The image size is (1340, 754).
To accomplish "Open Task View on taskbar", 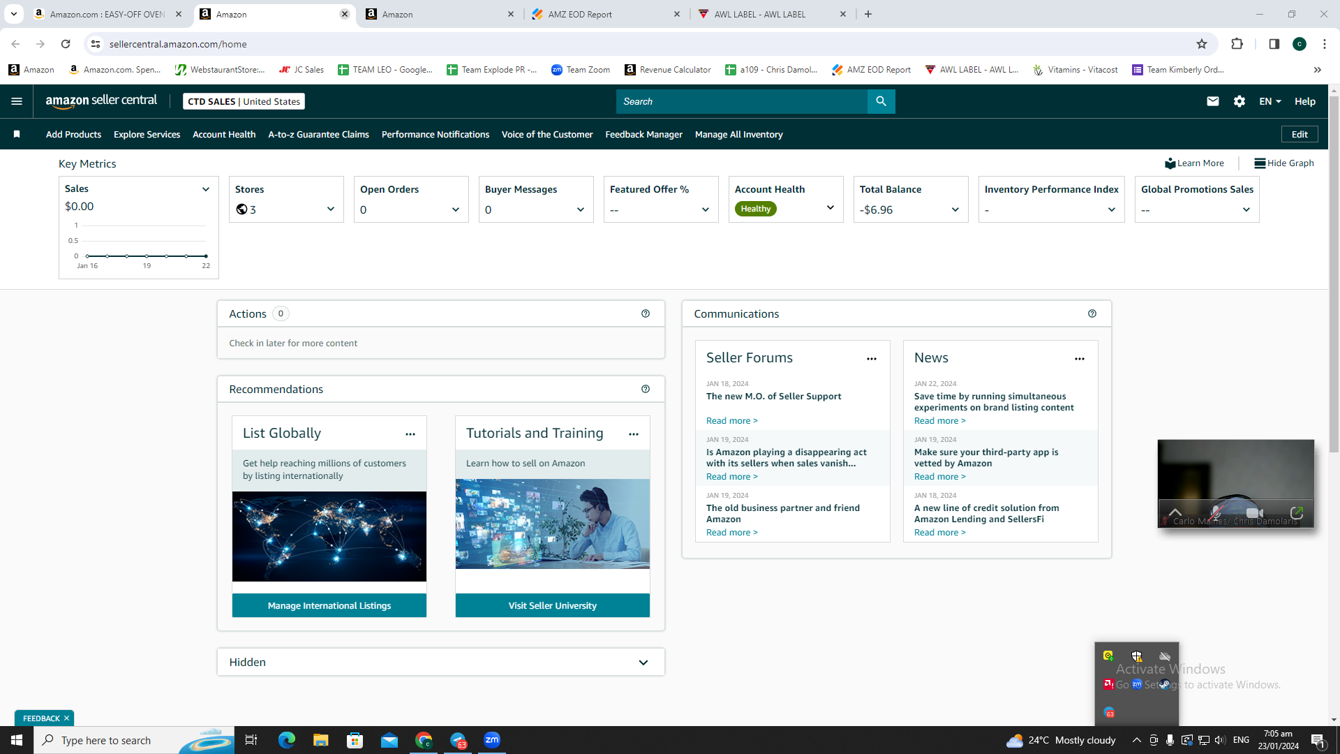I will point(251,740).
